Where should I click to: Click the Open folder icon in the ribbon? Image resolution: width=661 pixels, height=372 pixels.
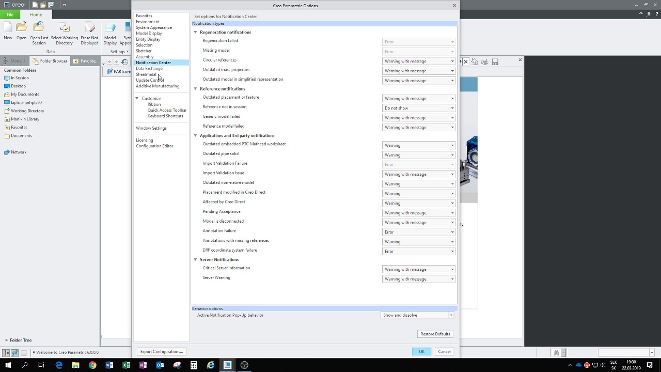pos(21,27)
